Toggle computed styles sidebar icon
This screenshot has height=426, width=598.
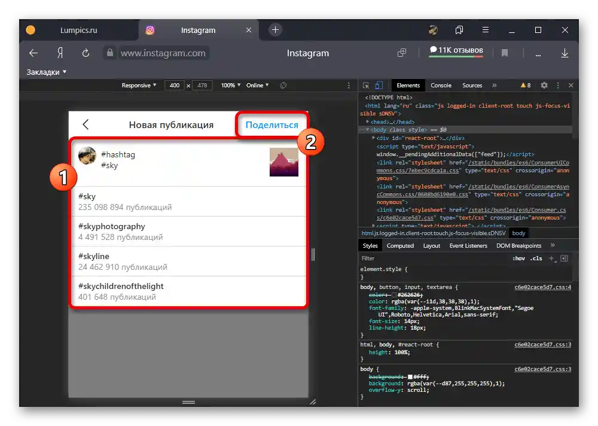[x=565, y=258]
